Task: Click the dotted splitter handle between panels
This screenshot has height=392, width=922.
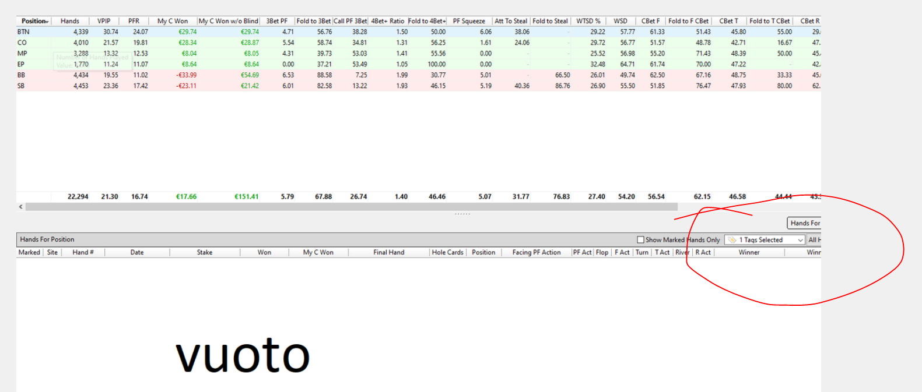Action: [462, 214]
